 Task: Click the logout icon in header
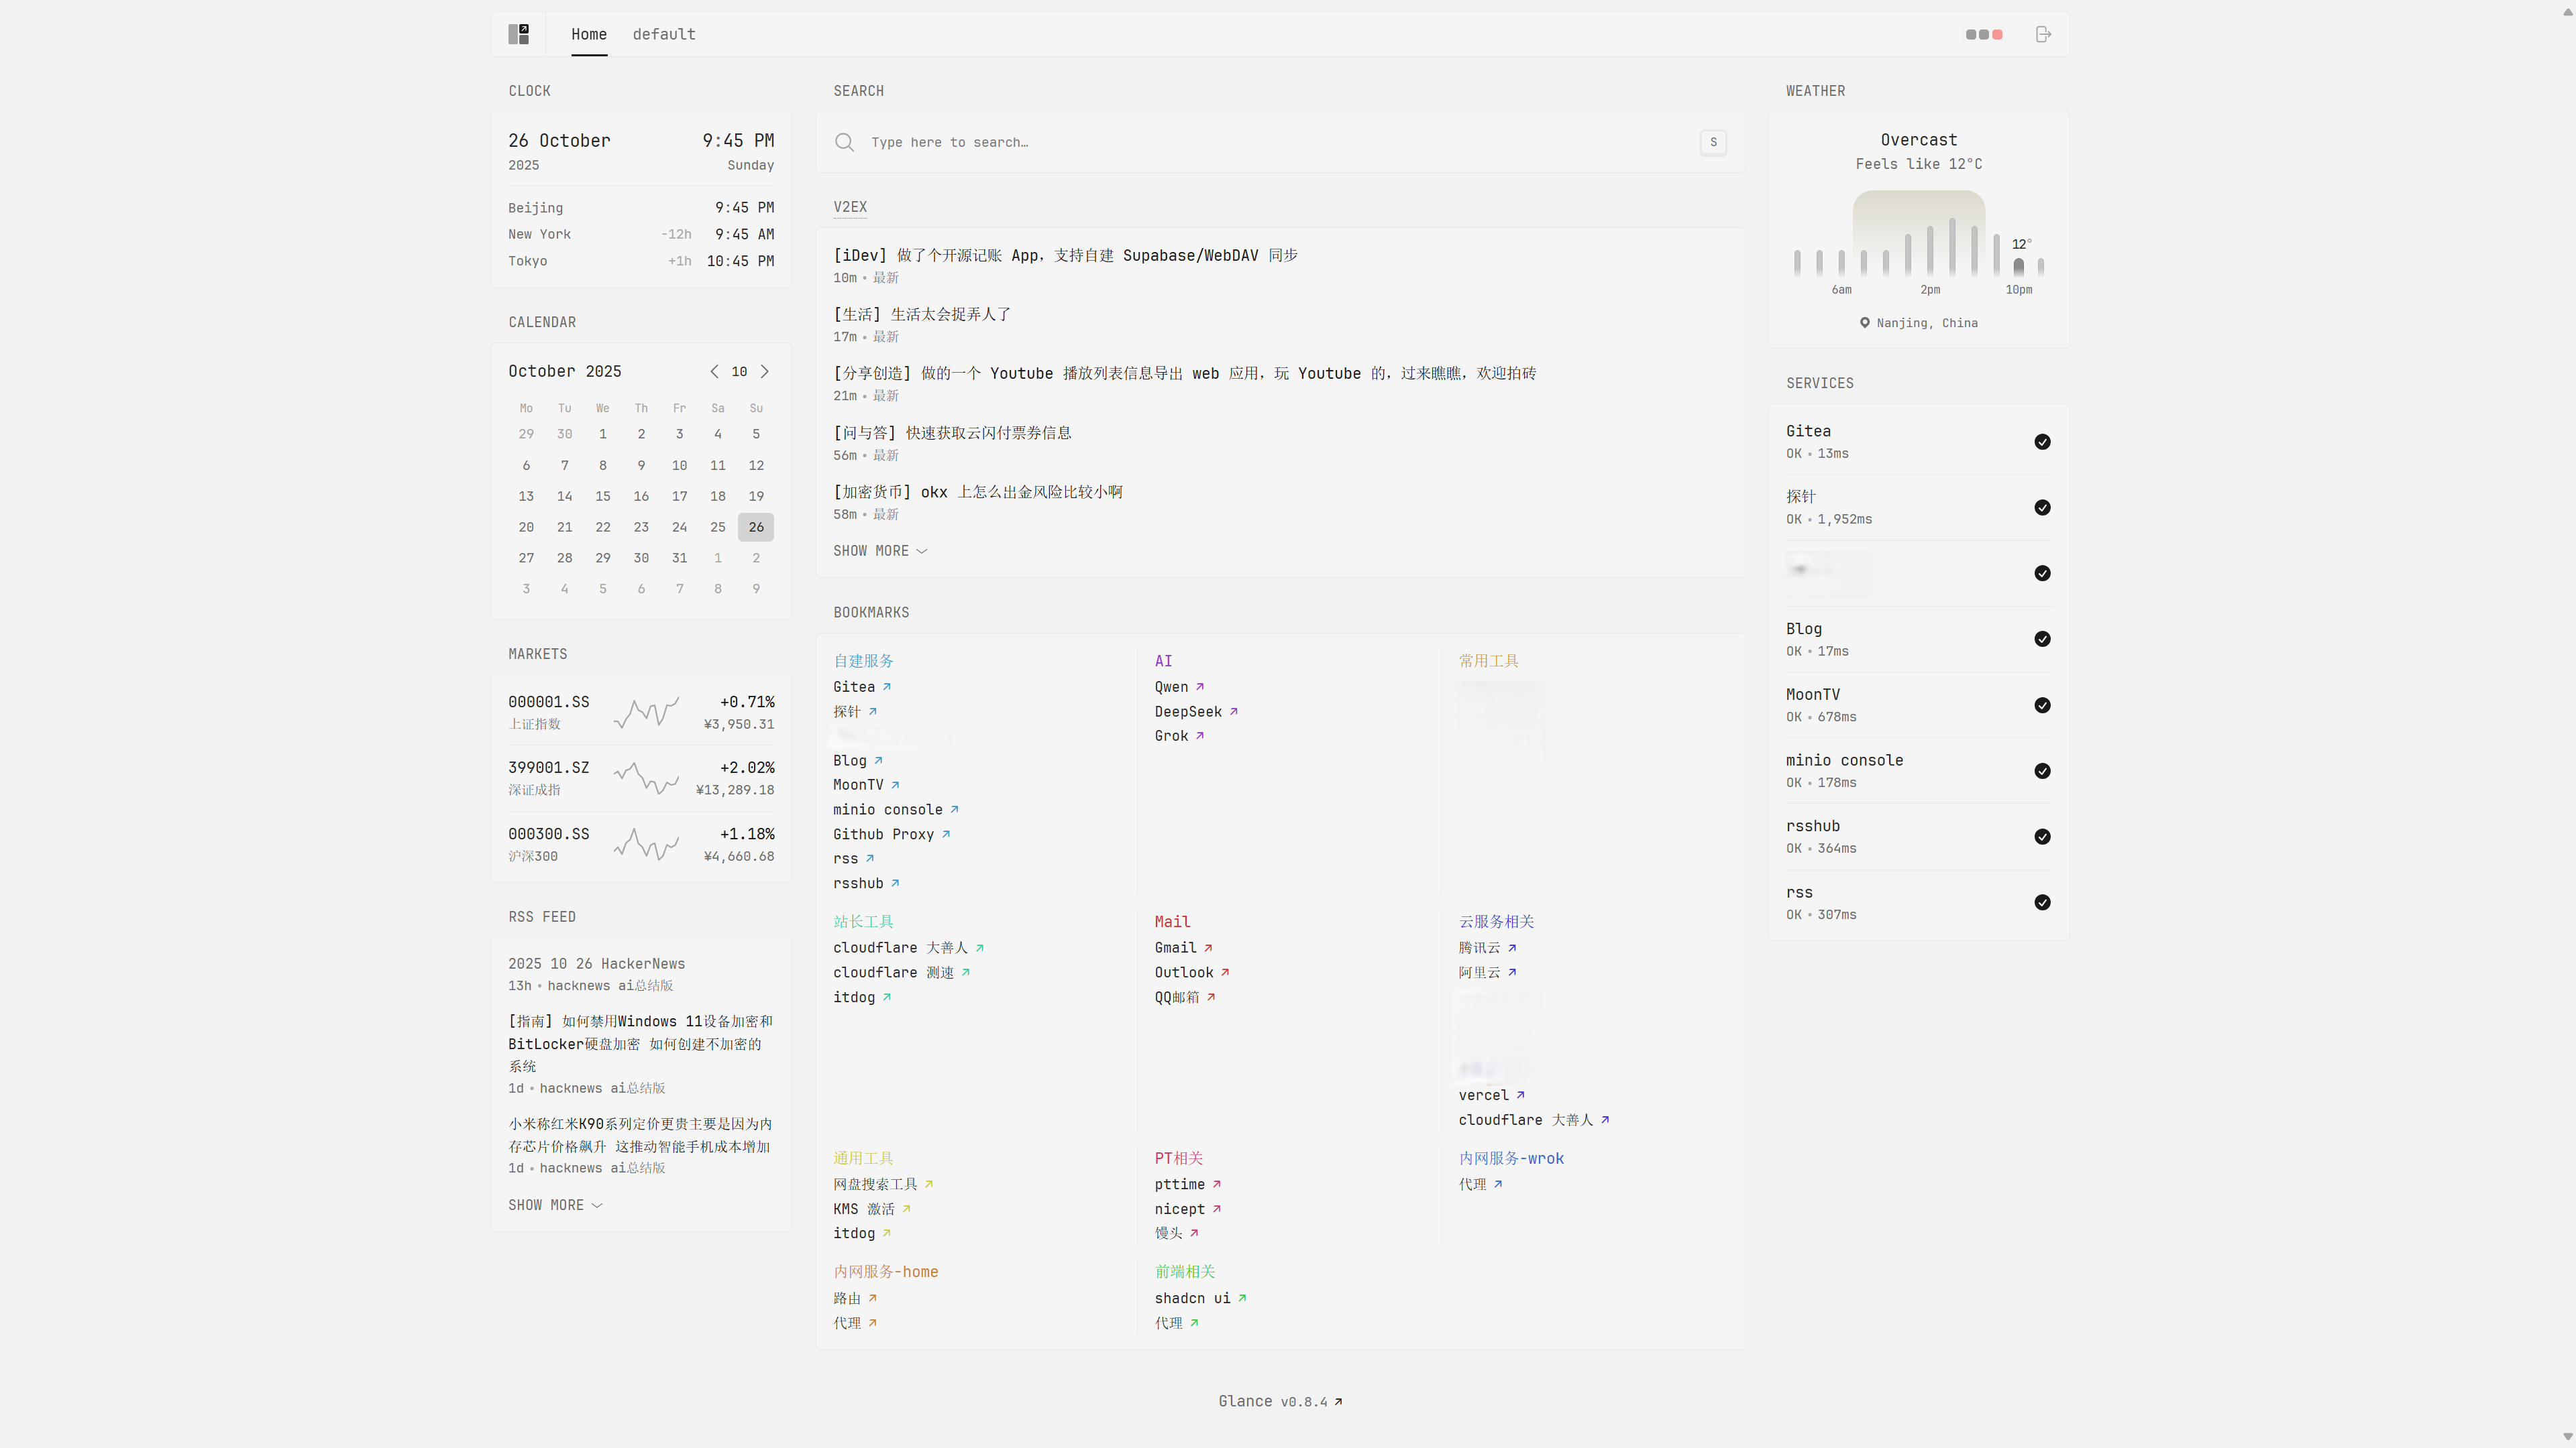pos(2043,34)
